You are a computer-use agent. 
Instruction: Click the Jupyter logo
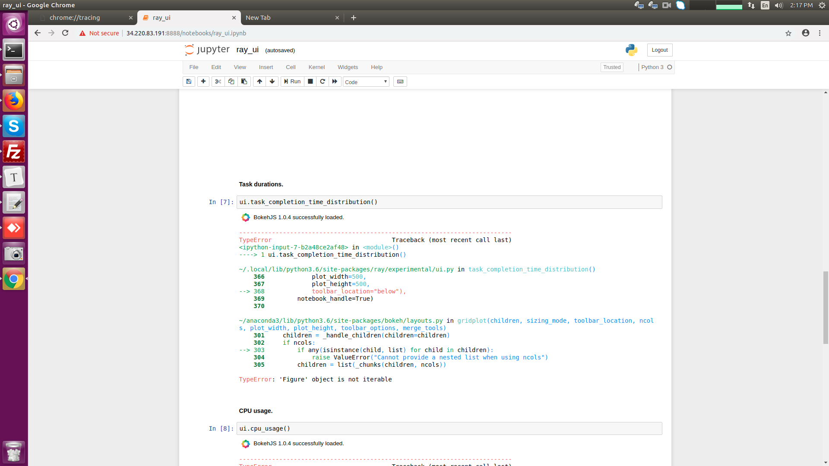click(207, 50)
